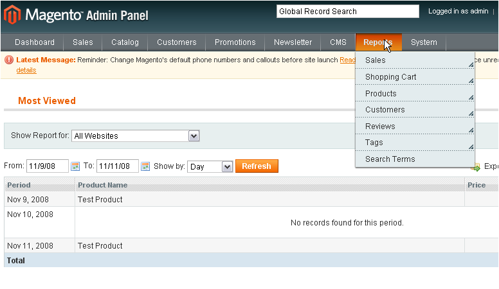Open the Catalog menu in navigation bar
Screen dimensions: 499x289
click(125, 42)
